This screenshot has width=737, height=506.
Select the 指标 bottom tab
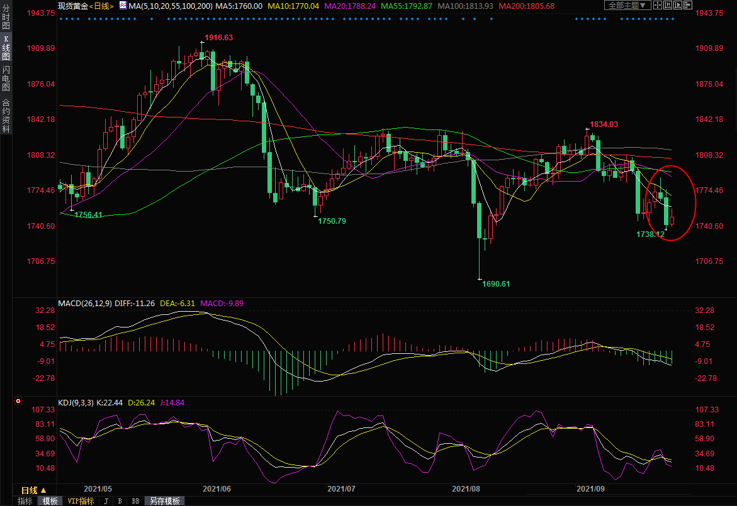pyautogui.click(x=25, y=501)
